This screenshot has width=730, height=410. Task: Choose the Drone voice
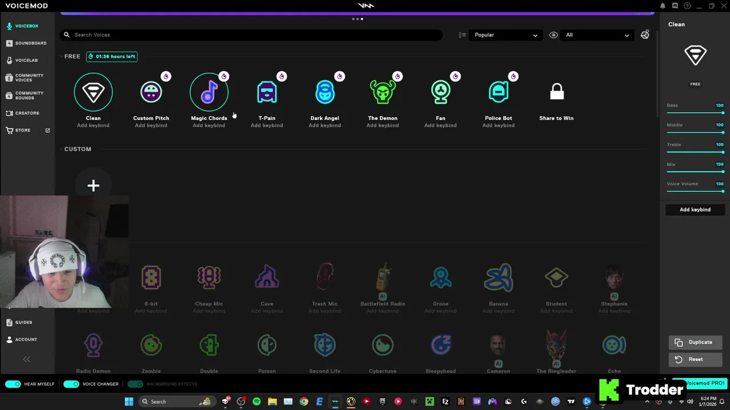click(x=440, y=278)
